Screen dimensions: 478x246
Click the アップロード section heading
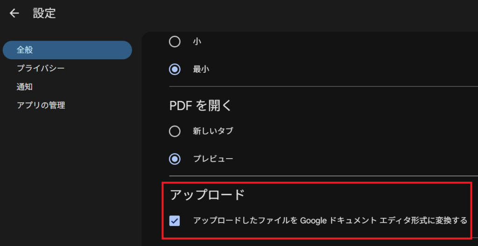tap(207, 195)
